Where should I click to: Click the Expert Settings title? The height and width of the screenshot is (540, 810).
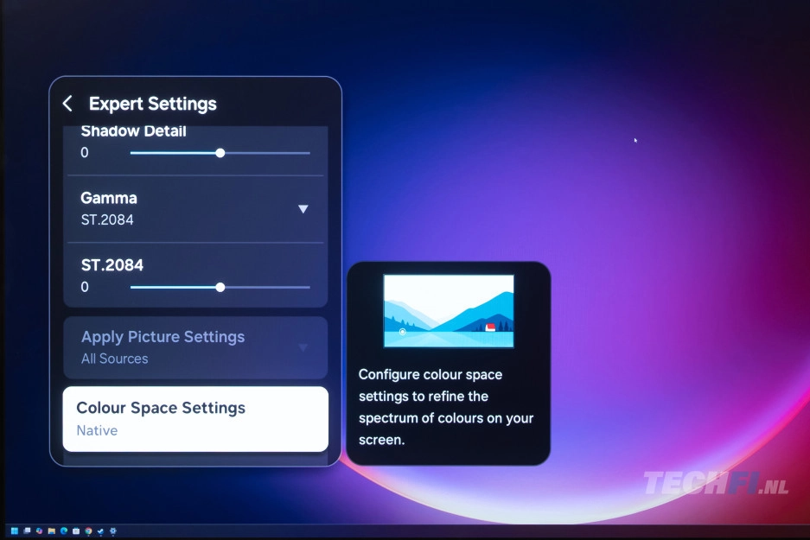tap(152, 104)
